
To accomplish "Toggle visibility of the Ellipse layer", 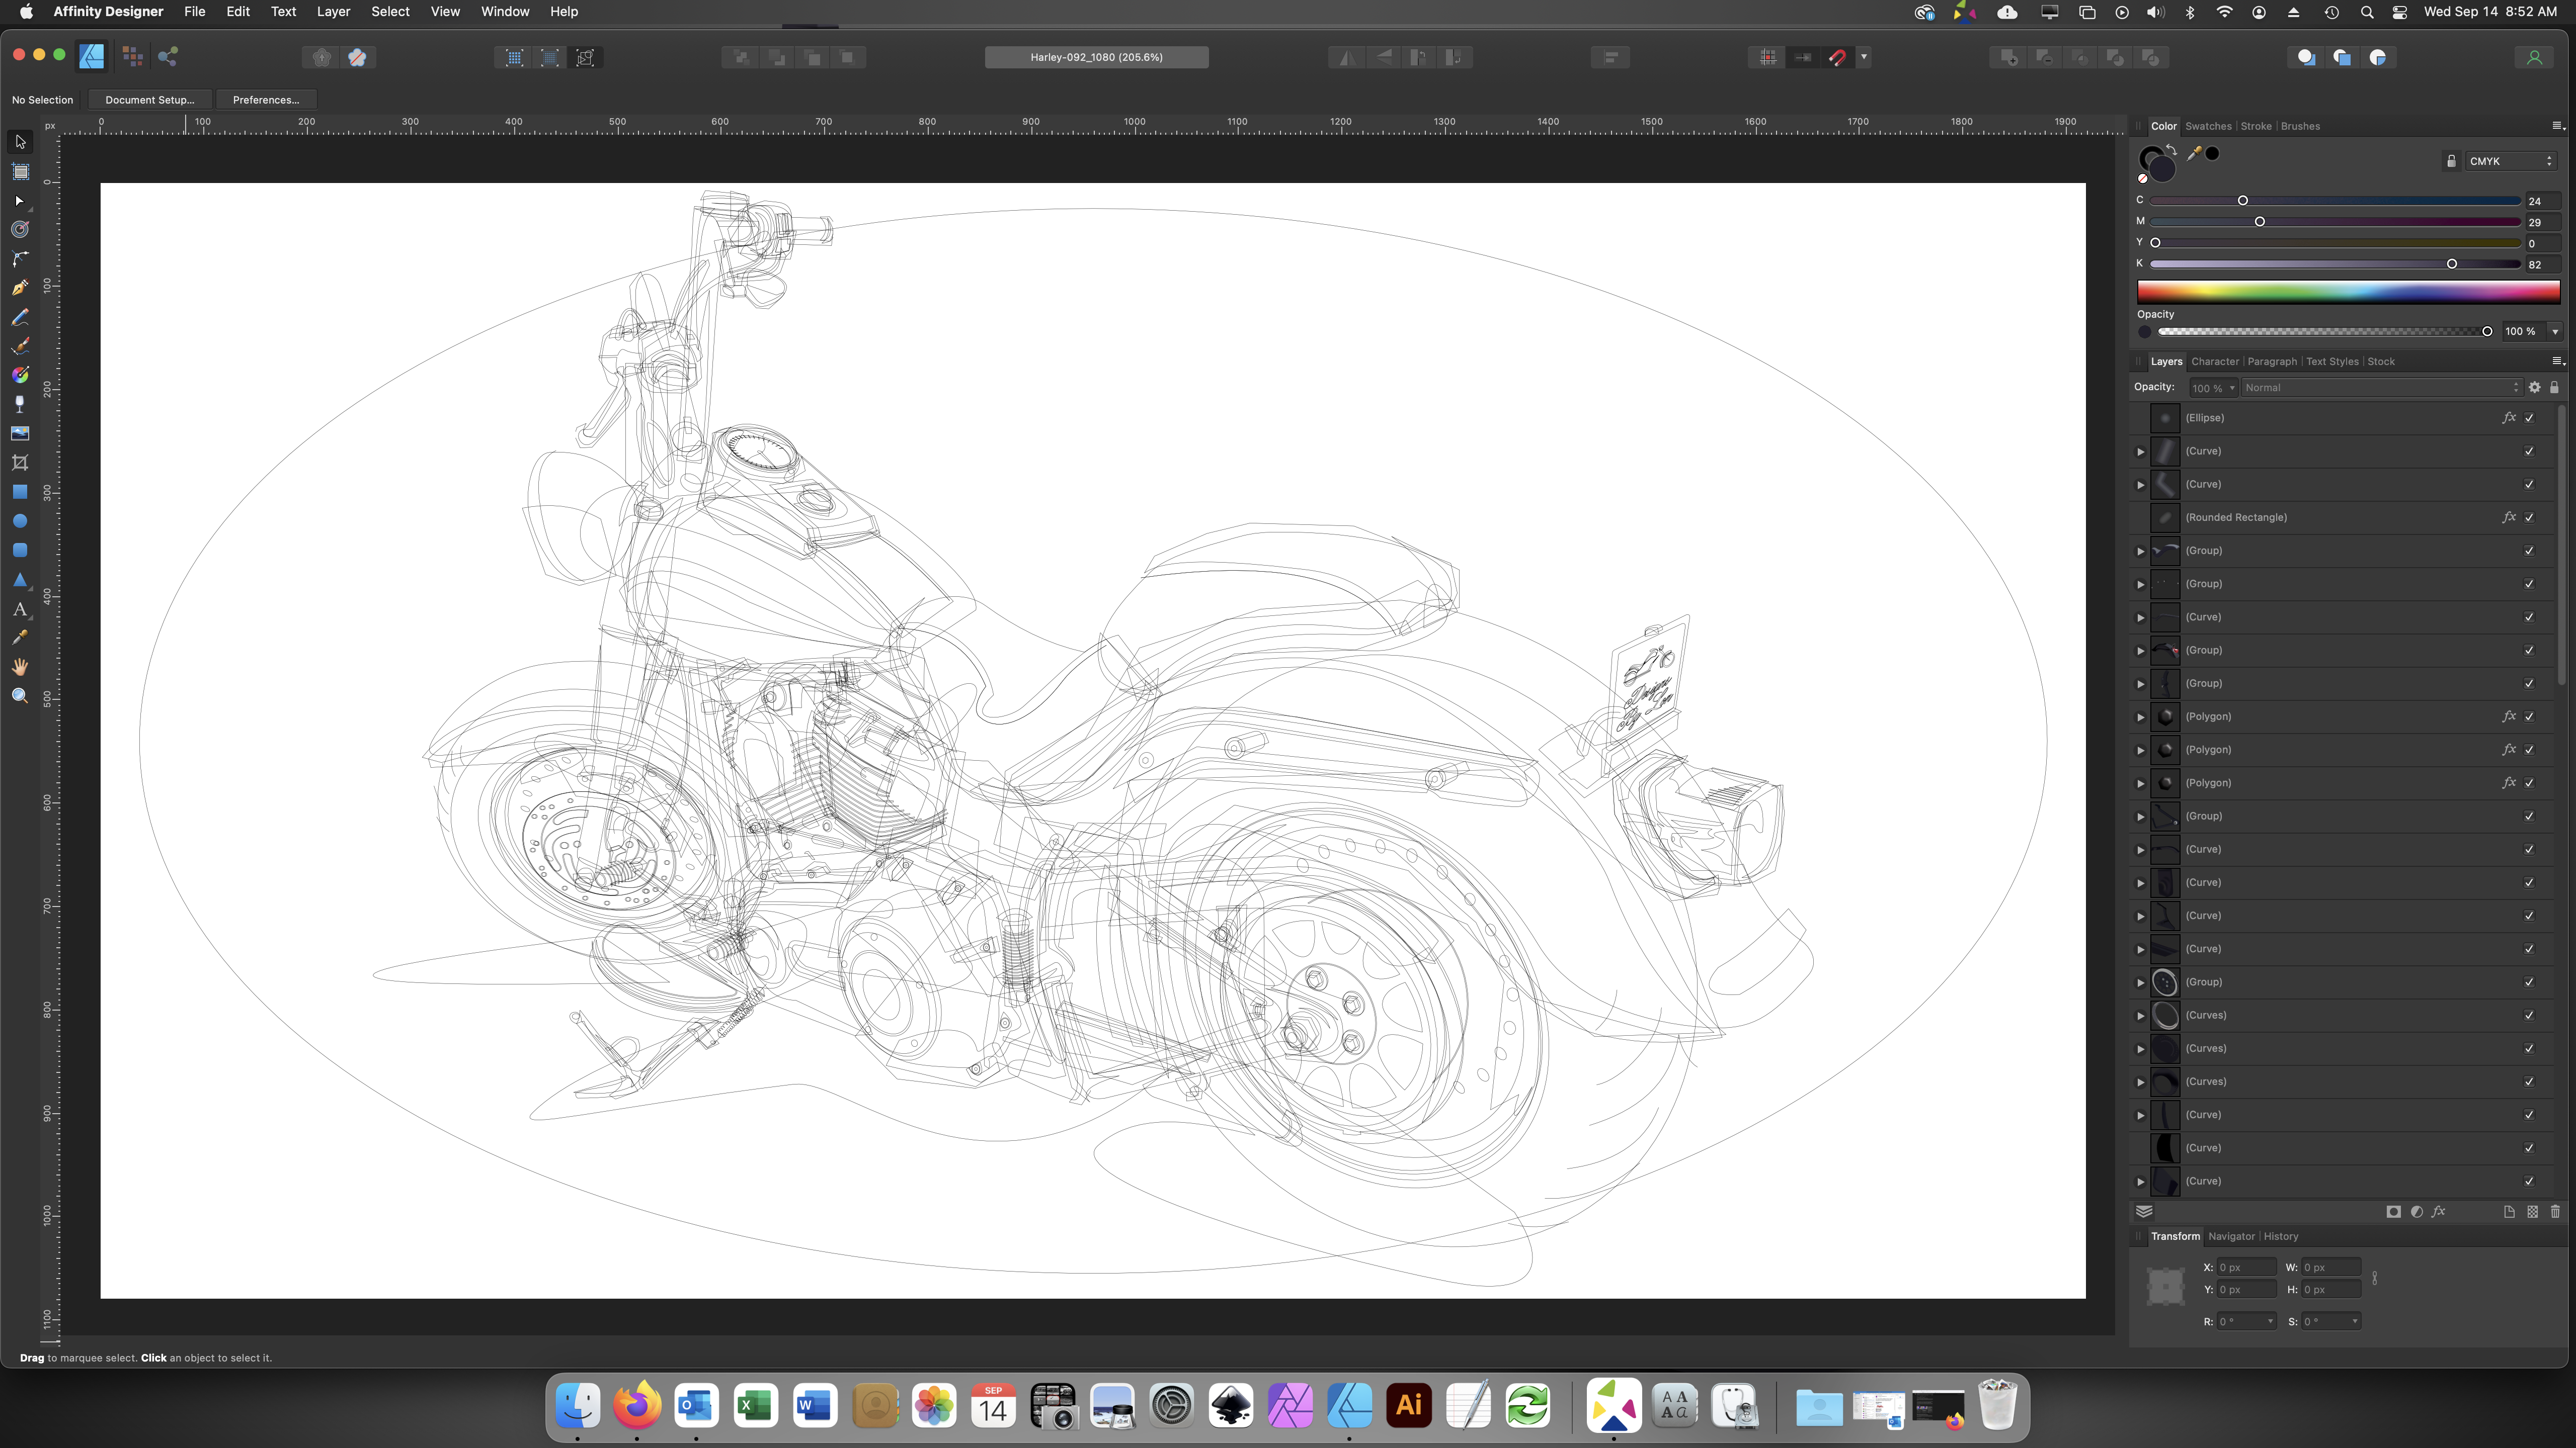I will point(2529,418).
